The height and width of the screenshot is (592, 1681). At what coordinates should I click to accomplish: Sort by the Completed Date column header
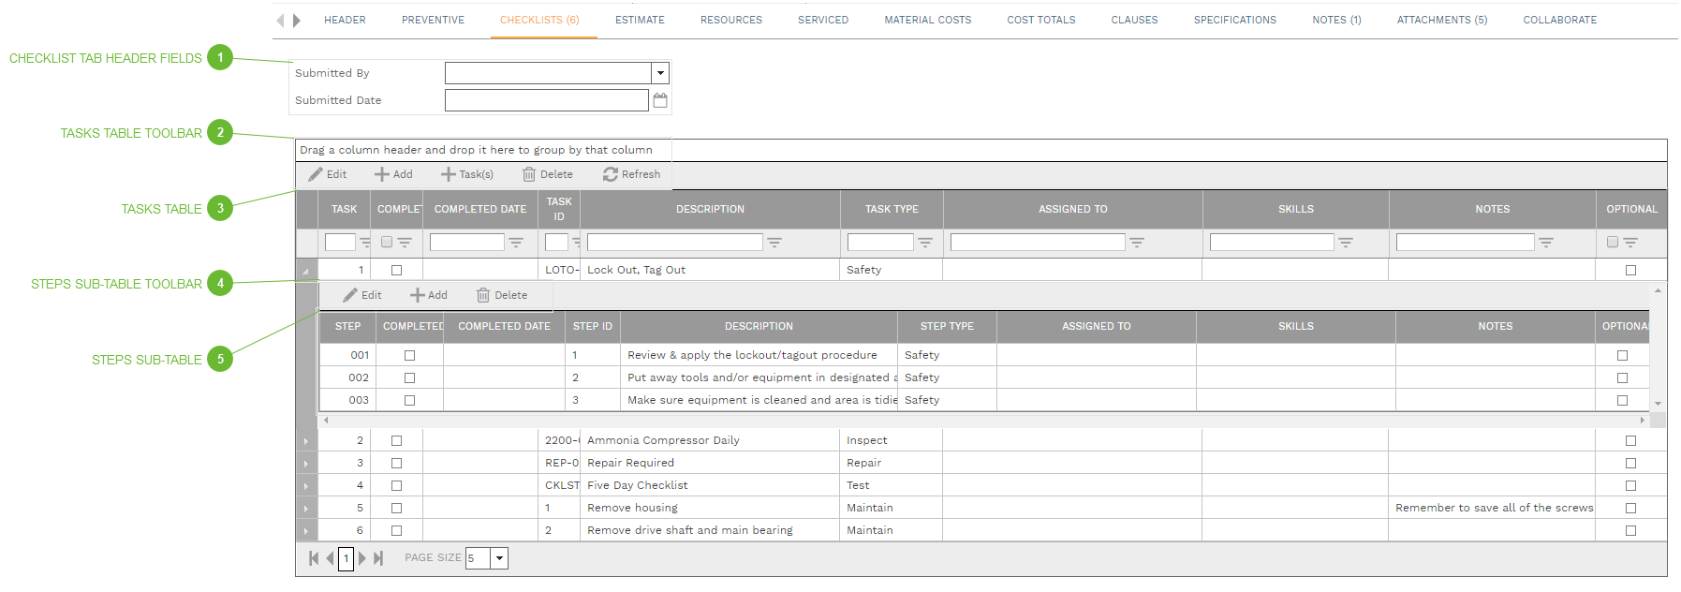[480, 209]
